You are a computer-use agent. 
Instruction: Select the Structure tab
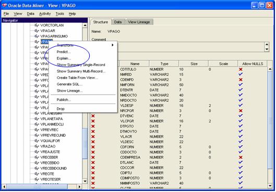[x=101, y=22]
